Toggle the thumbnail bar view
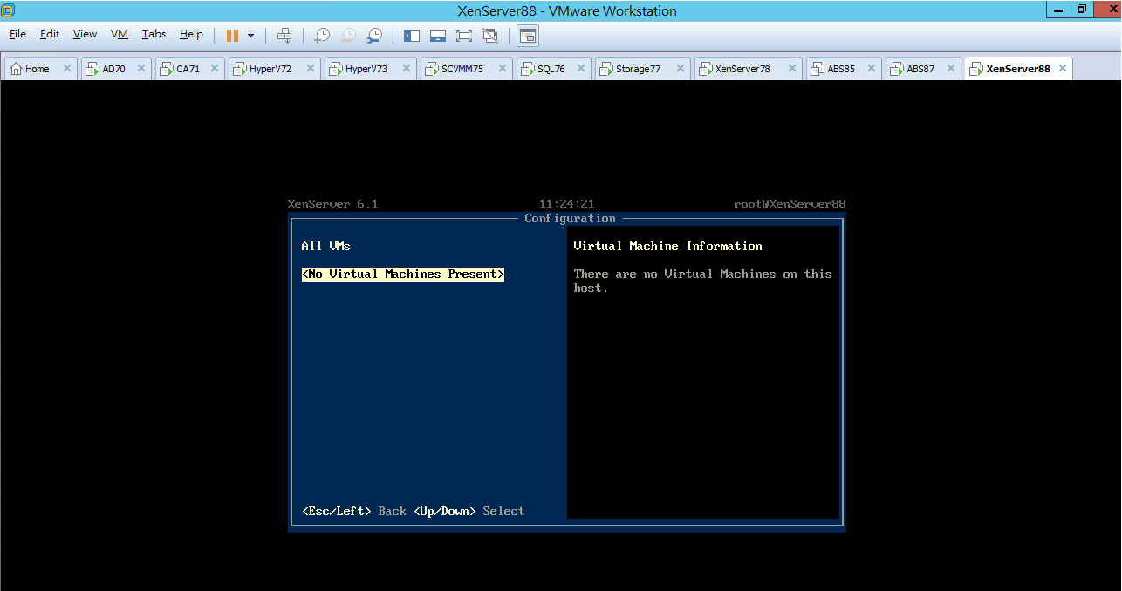This screenshot has height=591, width=1122. 438,35
